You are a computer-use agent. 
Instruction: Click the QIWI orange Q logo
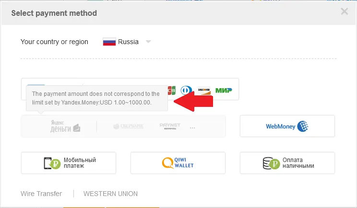tap(168, 163)
